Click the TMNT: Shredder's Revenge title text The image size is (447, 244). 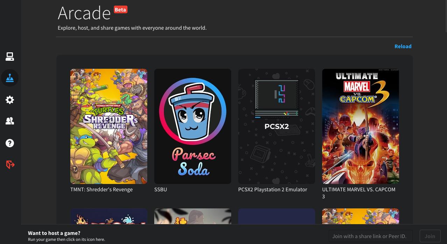coord(101,190)
